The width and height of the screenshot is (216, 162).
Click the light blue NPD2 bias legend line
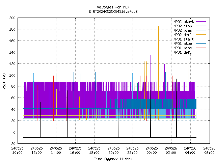pyautogui.click(x=201, y=30)
